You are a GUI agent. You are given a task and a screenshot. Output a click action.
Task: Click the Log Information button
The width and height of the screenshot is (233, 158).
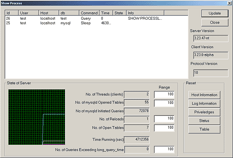tap(204, 103)
